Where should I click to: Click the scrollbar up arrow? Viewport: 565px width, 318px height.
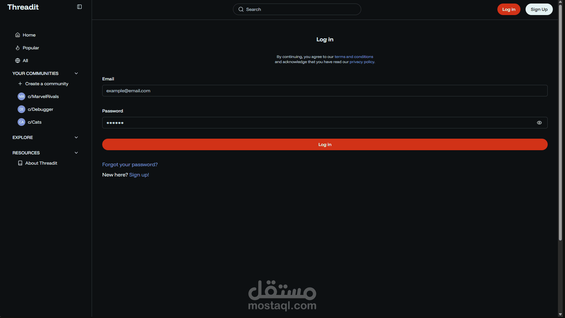pos(560,2)
